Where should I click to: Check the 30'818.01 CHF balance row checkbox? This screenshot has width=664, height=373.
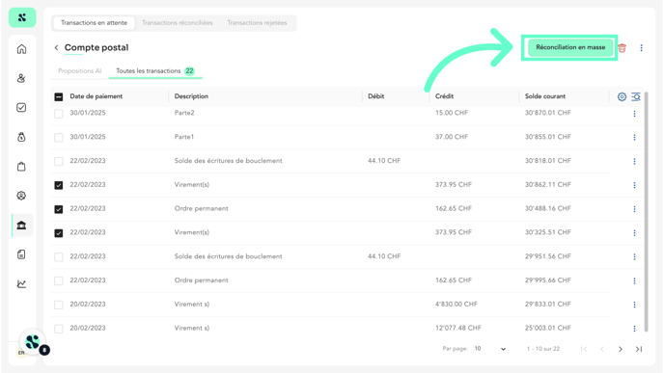click(59, 161)
